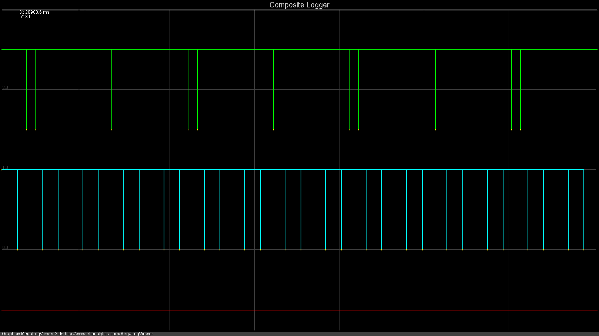This screenshot has height=336, width=599.
Task: Open the efianalytics.com MegaLogViewer link
Action: point(108,334)
